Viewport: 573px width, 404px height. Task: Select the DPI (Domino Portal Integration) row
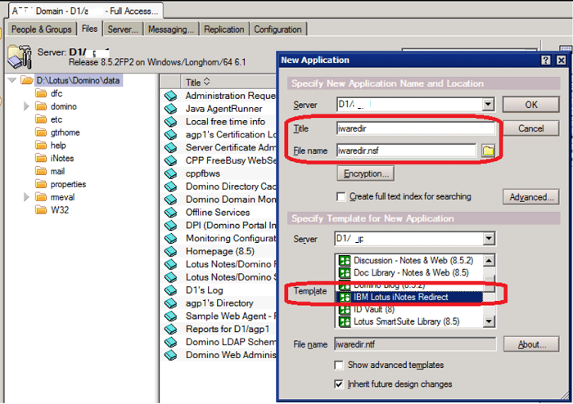[x=219, y=226]
